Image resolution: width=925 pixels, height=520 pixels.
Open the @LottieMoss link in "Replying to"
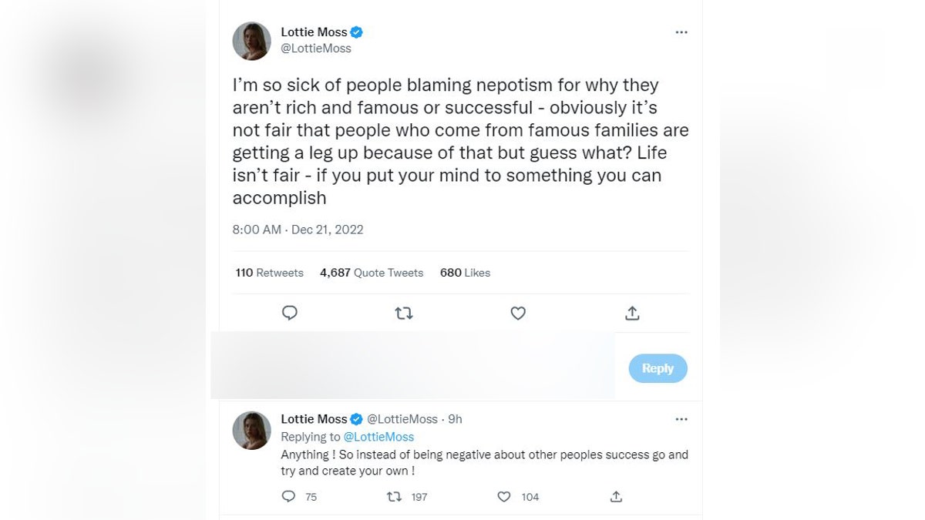tap(378, 437)
